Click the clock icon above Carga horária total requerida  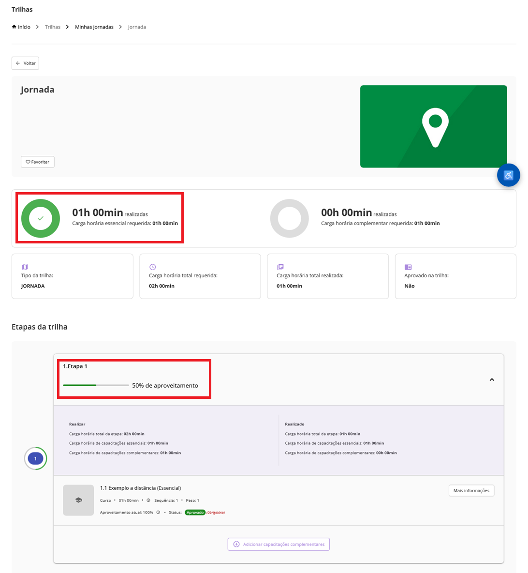click(x=153, y=267)
